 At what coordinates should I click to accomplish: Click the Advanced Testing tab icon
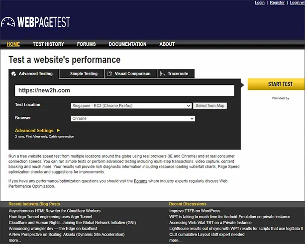click(13, 74)
